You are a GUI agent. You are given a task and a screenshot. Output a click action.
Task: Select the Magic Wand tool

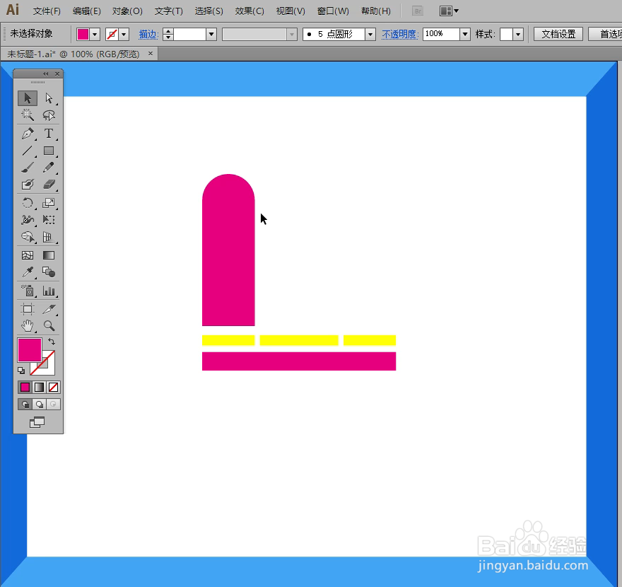(x=28, y=115)
